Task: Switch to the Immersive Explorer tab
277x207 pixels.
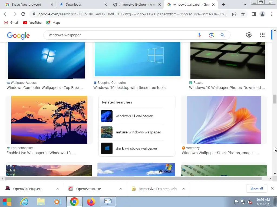Action: (x=137, y=5)
